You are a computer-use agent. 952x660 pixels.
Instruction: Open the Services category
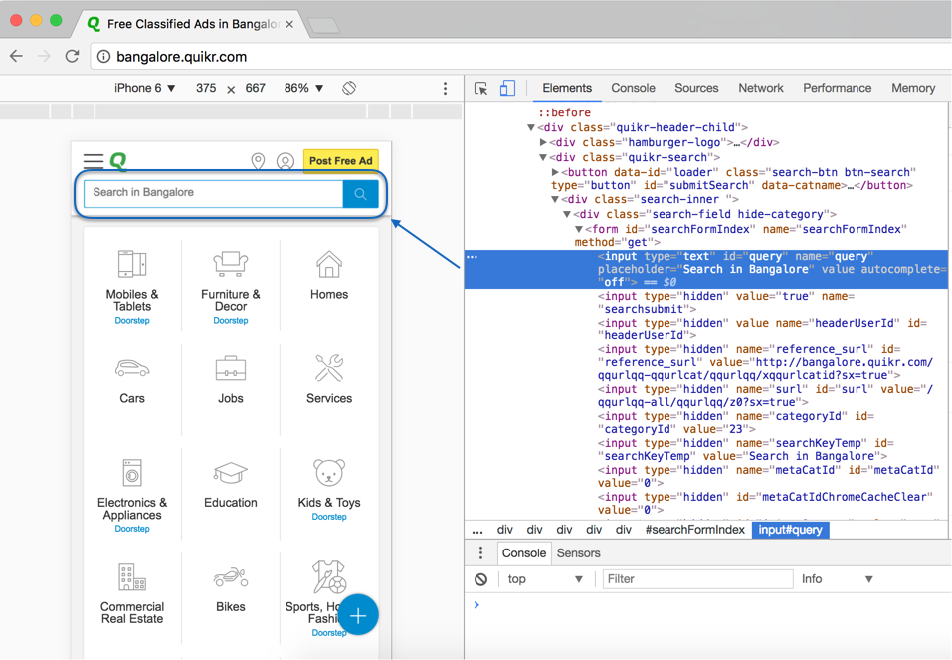329,380
